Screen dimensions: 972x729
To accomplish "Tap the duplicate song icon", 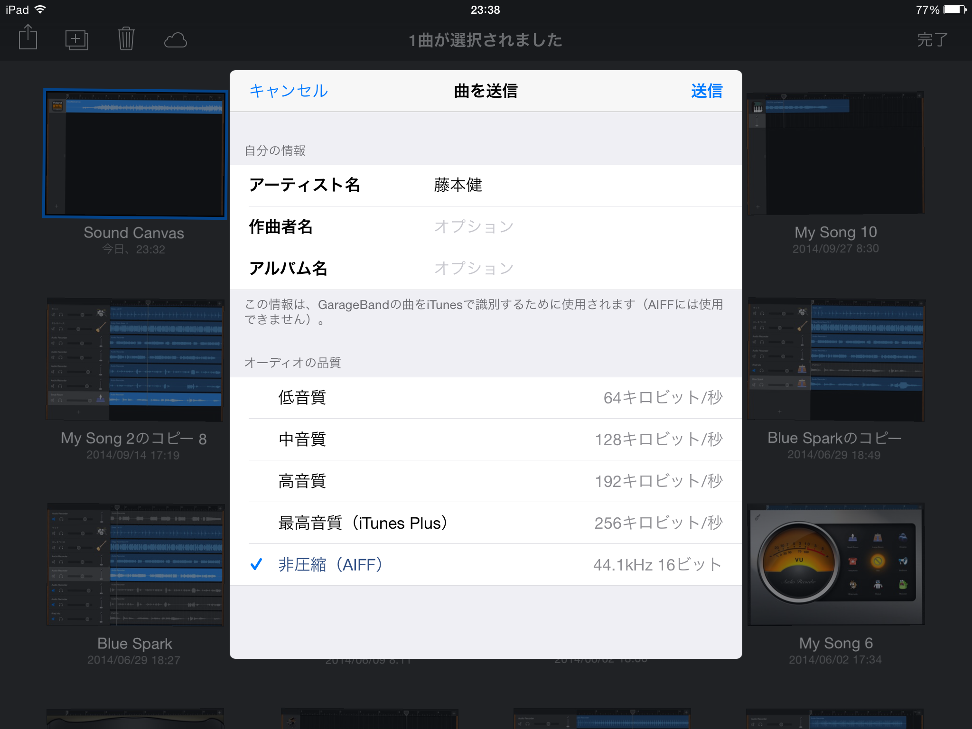I will pyautogui.click(x=76, y=40).
